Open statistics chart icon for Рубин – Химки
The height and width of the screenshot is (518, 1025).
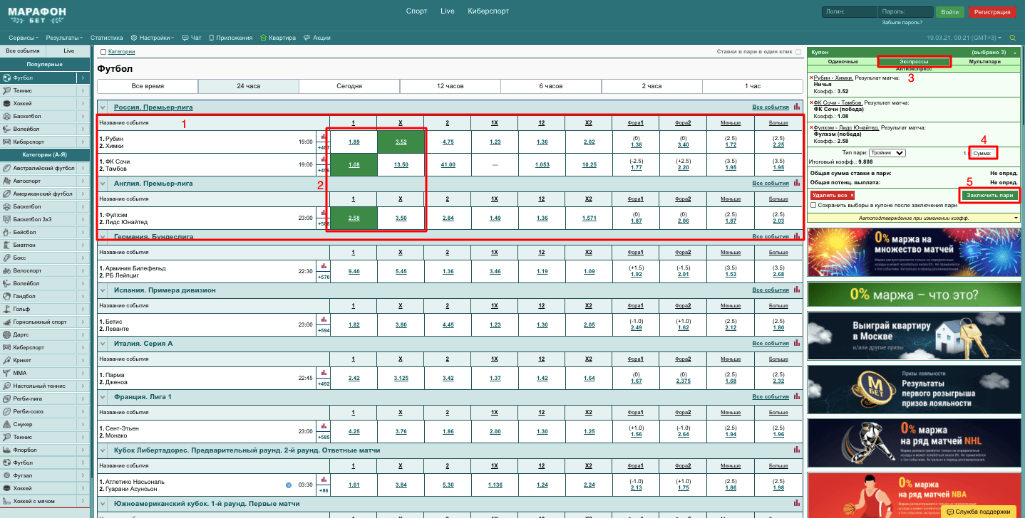point(323,137)
